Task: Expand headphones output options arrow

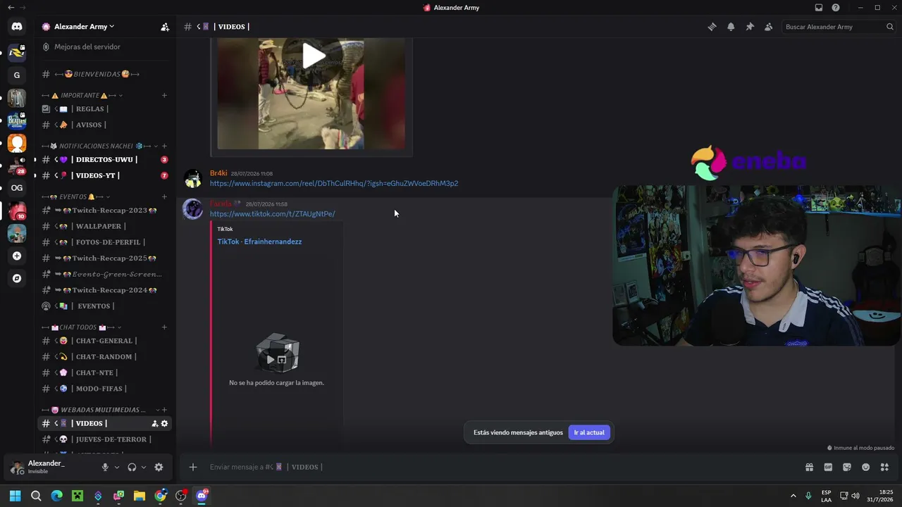Action: click(x=144, y=467)
